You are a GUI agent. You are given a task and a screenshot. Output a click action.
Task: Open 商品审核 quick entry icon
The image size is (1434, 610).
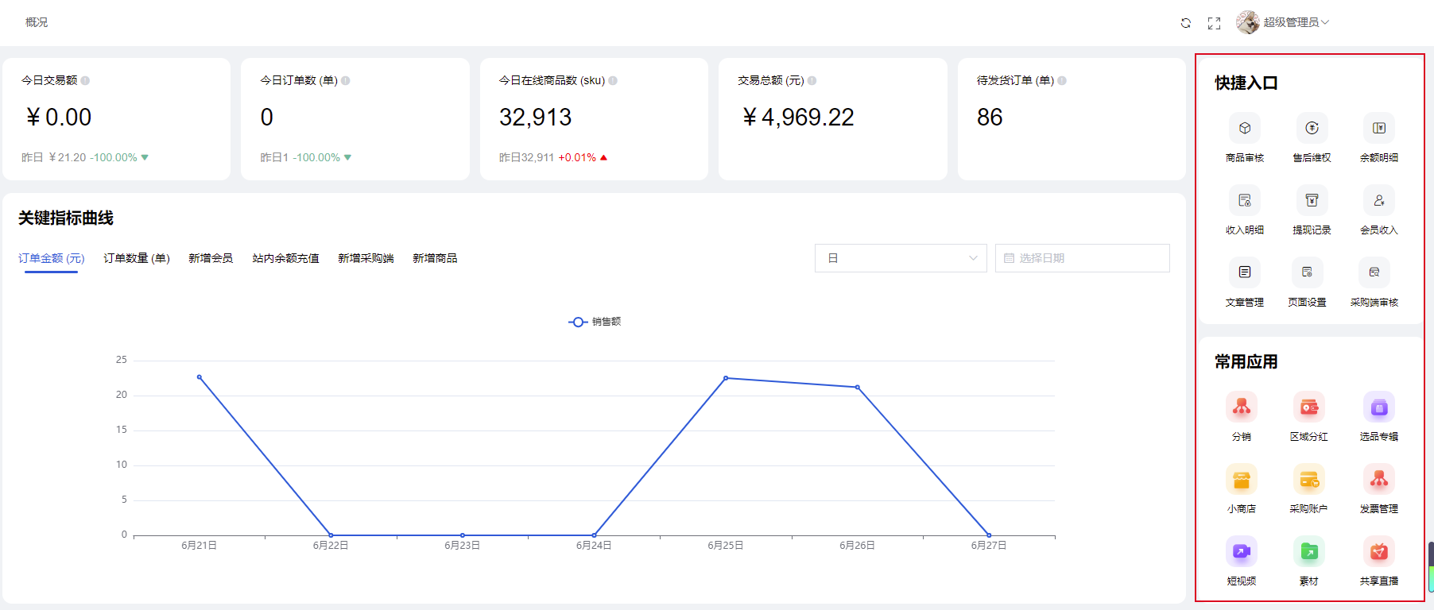1244,129
